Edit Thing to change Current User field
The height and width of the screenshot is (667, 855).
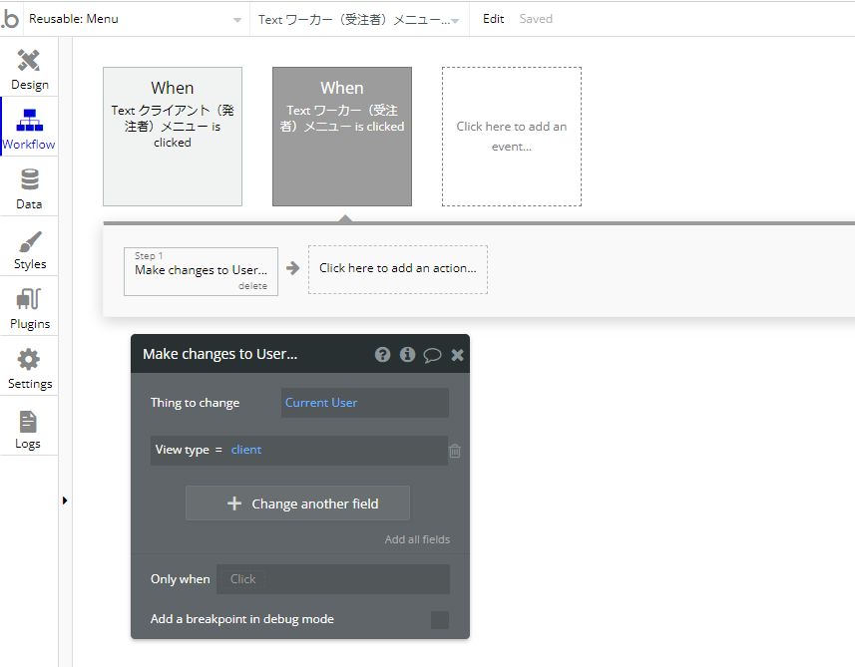pos(365,403)
